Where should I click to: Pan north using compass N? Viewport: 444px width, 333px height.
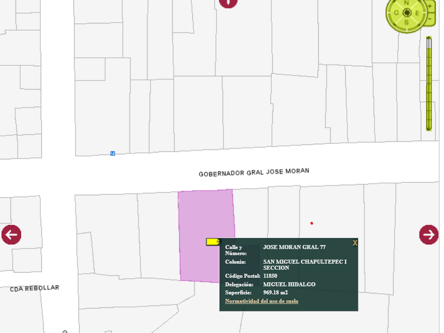(x=406, y=3)
